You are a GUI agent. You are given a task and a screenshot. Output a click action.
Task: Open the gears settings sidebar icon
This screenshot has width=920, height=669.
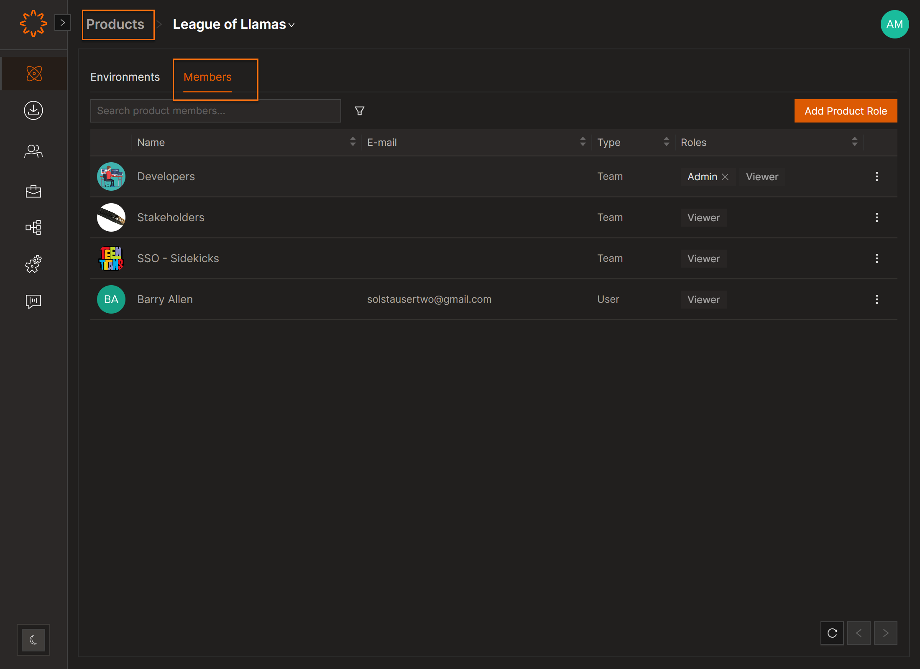pyautogui.click(x=33, y=264)
